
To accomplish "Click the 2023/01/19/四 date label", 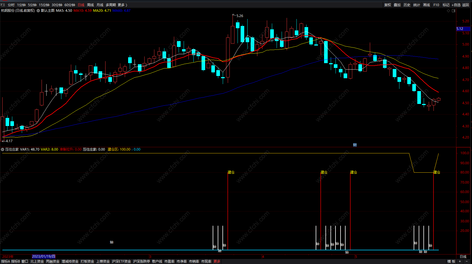I will 44,256.
